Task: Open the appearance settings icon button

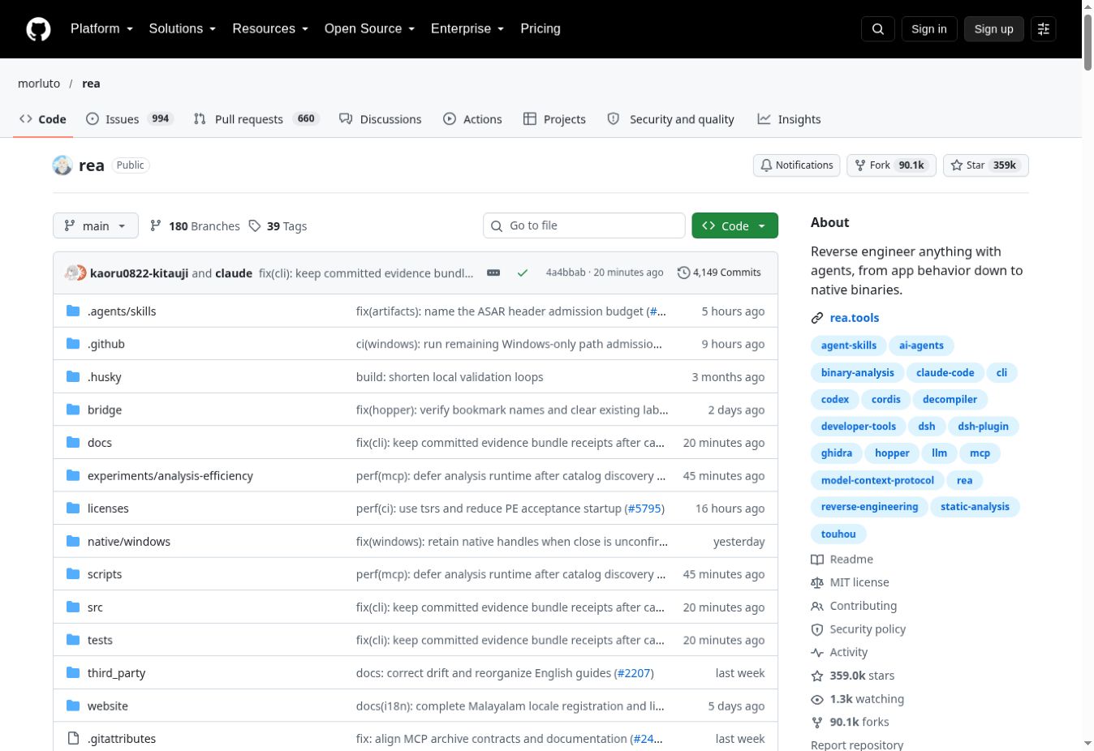Action: point(1044,29)
